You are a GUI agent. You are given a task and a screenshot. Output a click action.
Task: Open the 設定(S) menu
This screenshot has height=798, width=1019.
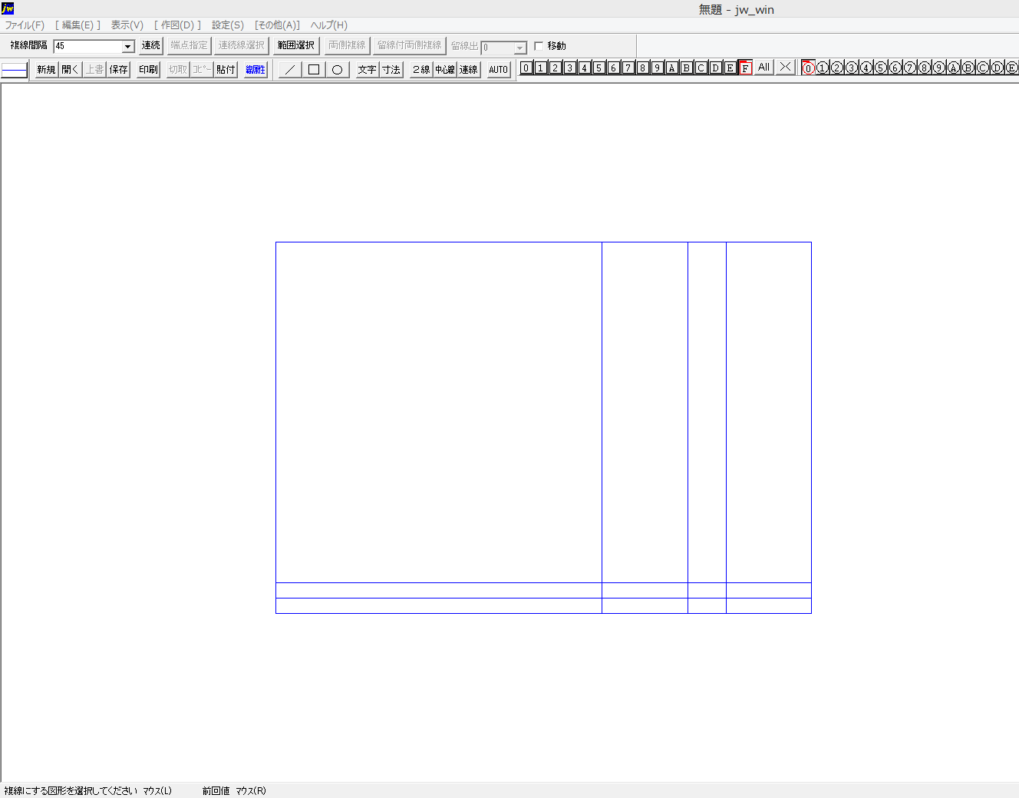(228, 25)
